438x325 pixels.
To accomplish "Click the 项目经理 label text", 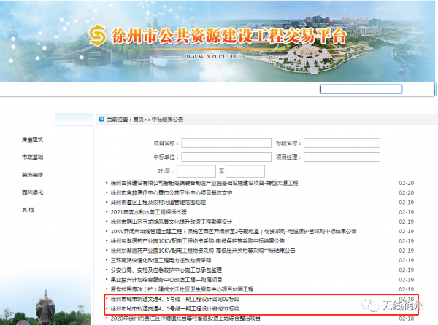I will click(287, 157).
